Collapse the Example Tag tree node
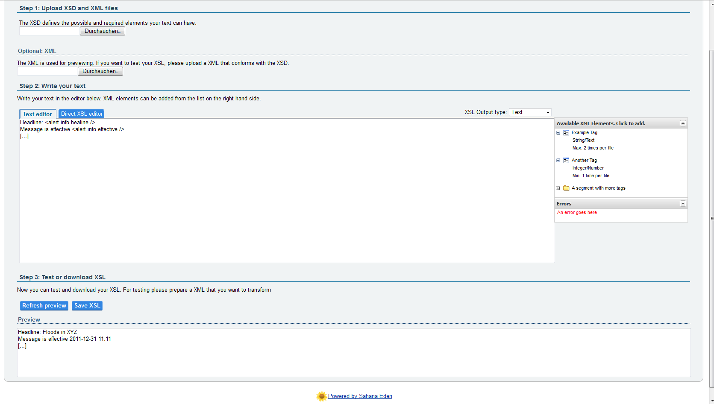This screenshot has width=714, height=404. (x=558, y=133)
